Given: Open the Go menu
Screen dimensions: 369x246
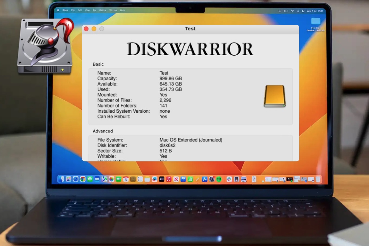Looking at the screenshot, I should 94,10.
